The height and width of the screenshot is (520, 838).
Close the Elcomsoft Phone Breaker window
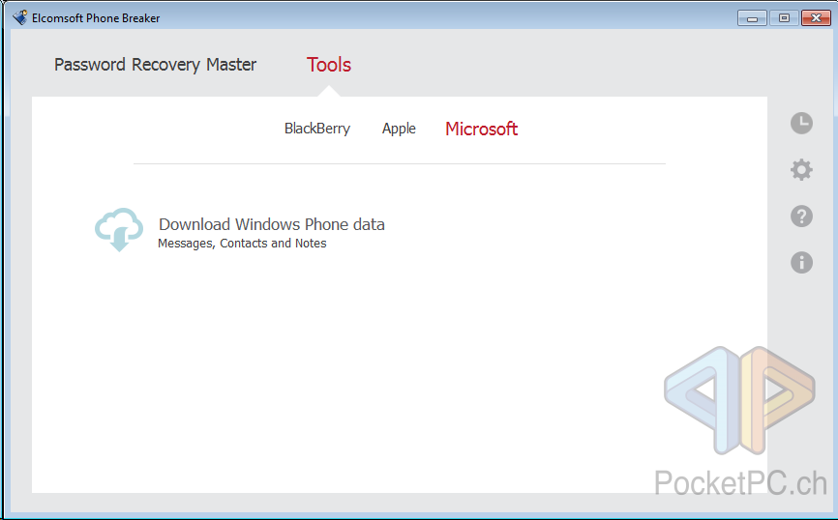[816, 18]
